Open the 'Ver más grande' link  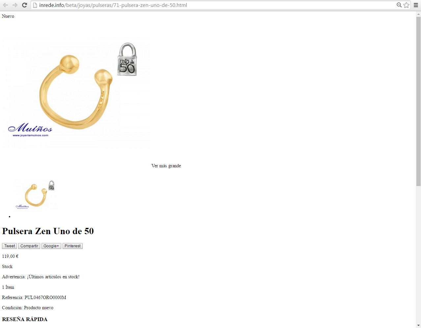[166, 166]
